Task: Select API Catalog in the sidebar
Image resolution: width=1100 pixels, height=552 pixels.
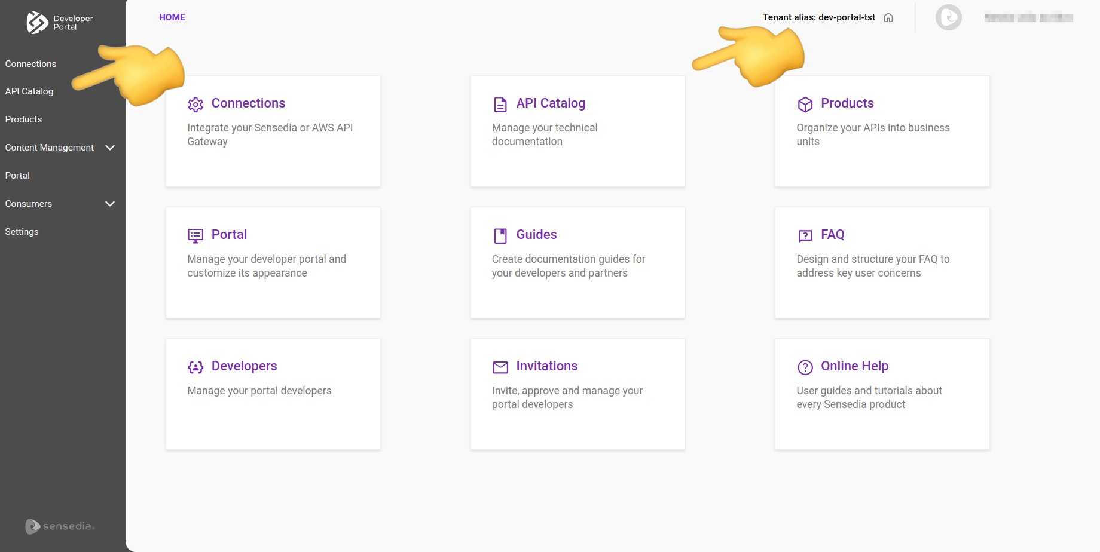Action: [x=29, y=91]
